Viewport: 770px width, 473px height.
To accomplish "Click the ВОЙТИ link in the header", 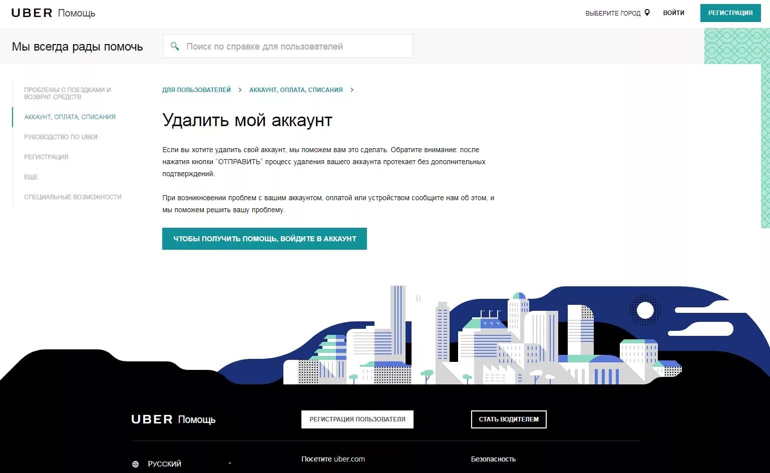I will tap(673, 13).
